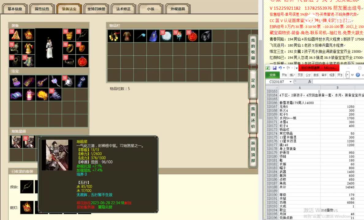
Task: Click the golden ring equipment icon
Action: point(69,48)
